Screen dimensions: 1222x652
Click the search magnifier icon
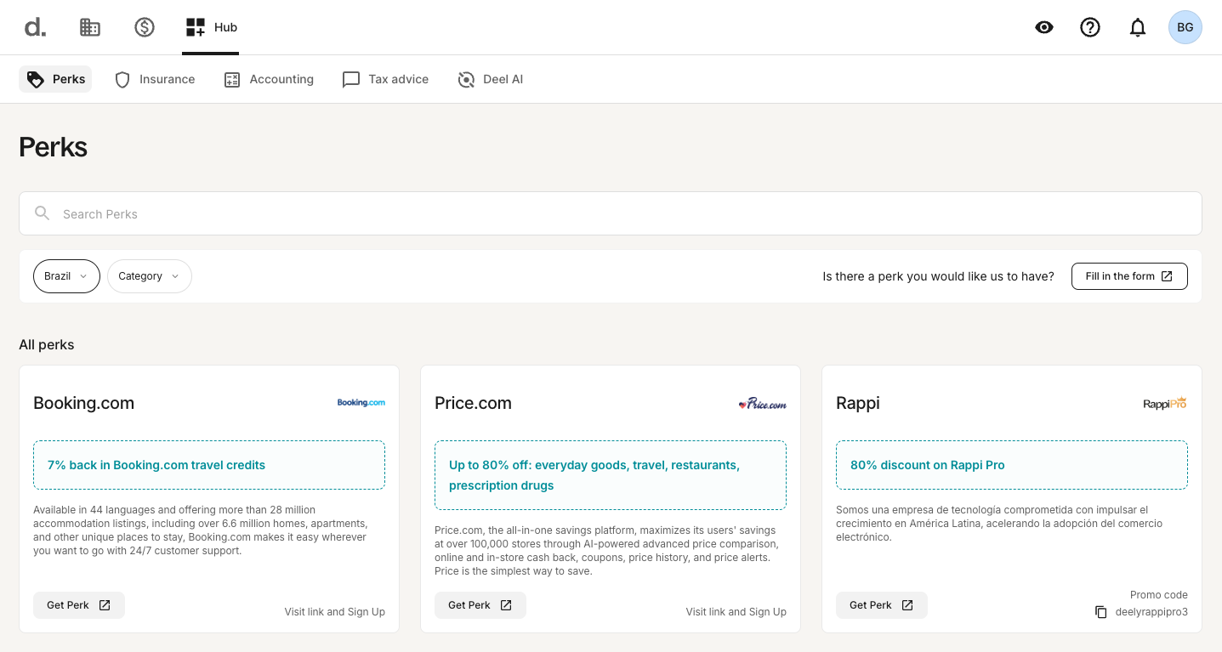coord(42,213)
